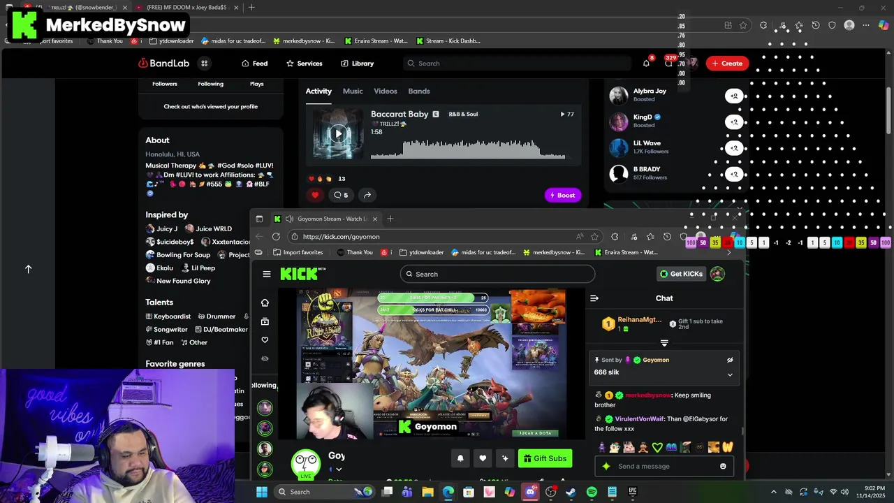
Task: Open Kick hamburger sidebar menu
Action: [x=266, y=274]
